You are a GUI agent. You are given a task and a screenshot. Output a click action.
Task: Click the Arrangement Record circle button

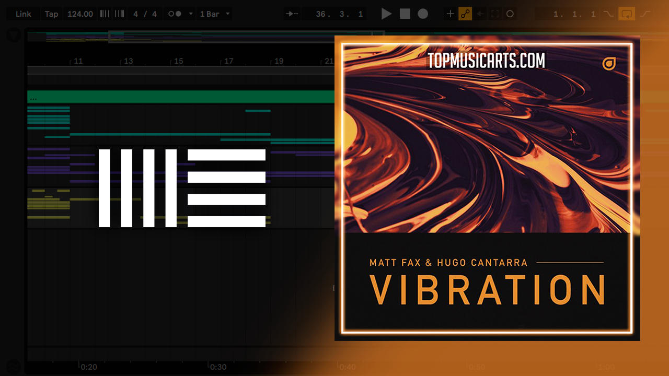click(x=423, y=14)
